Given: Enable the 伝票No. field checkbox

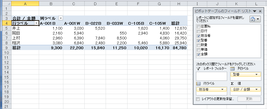Looking at the screenshot, I should [x=198, y=27].
